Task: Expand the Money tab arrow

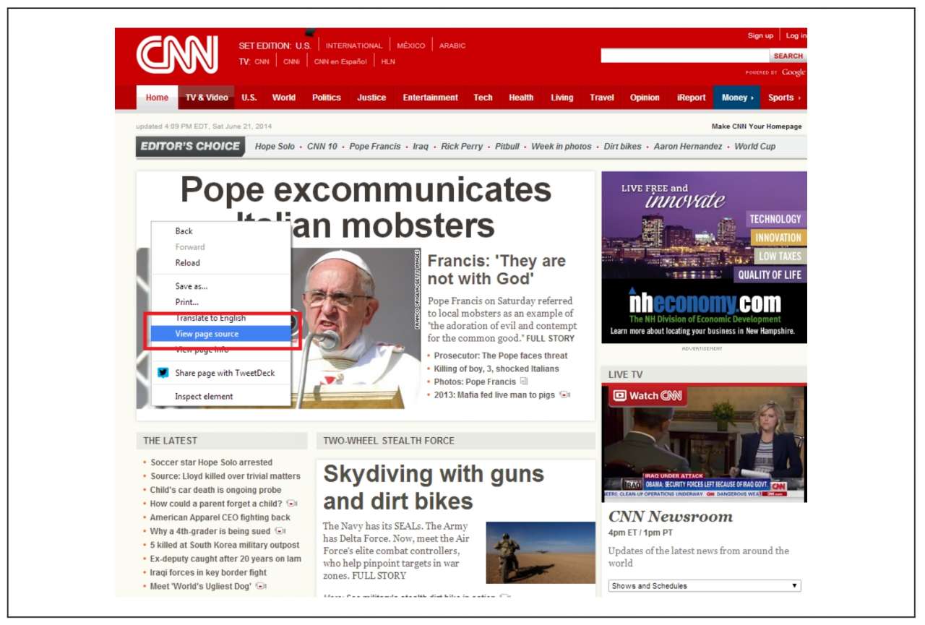Action: (x=752, y=98)
